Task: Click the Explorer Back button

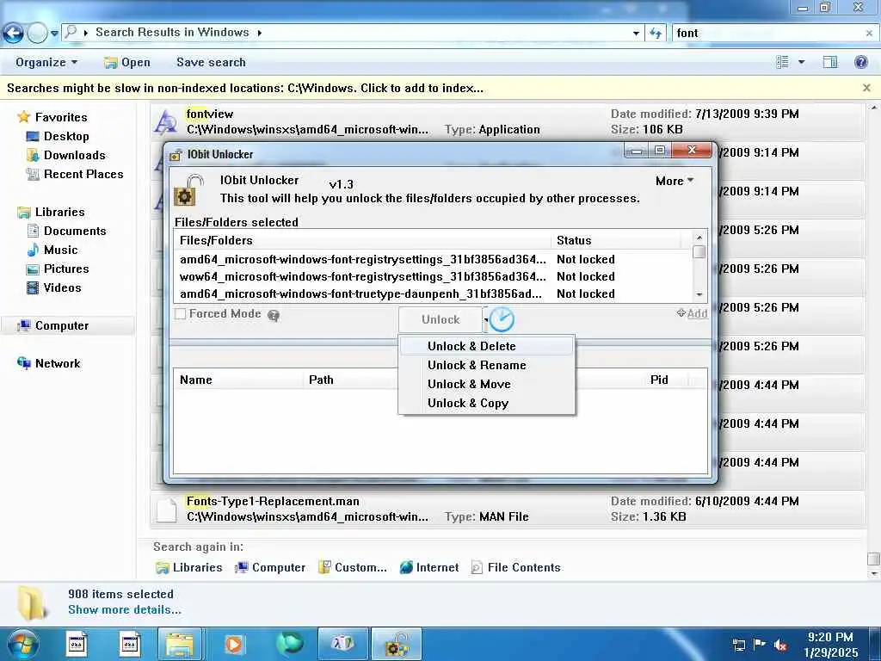Action: point(13,34)
